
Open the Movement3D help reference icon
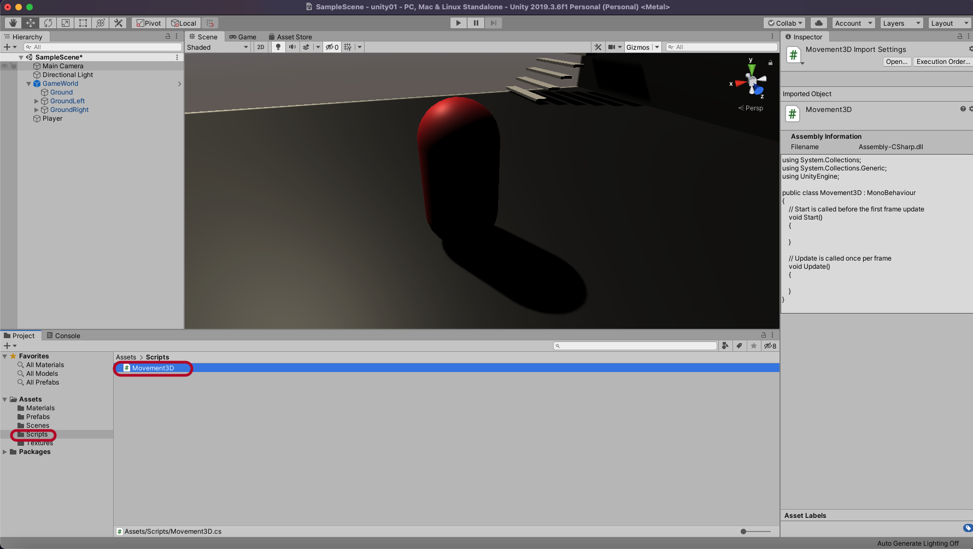[963, 109]
